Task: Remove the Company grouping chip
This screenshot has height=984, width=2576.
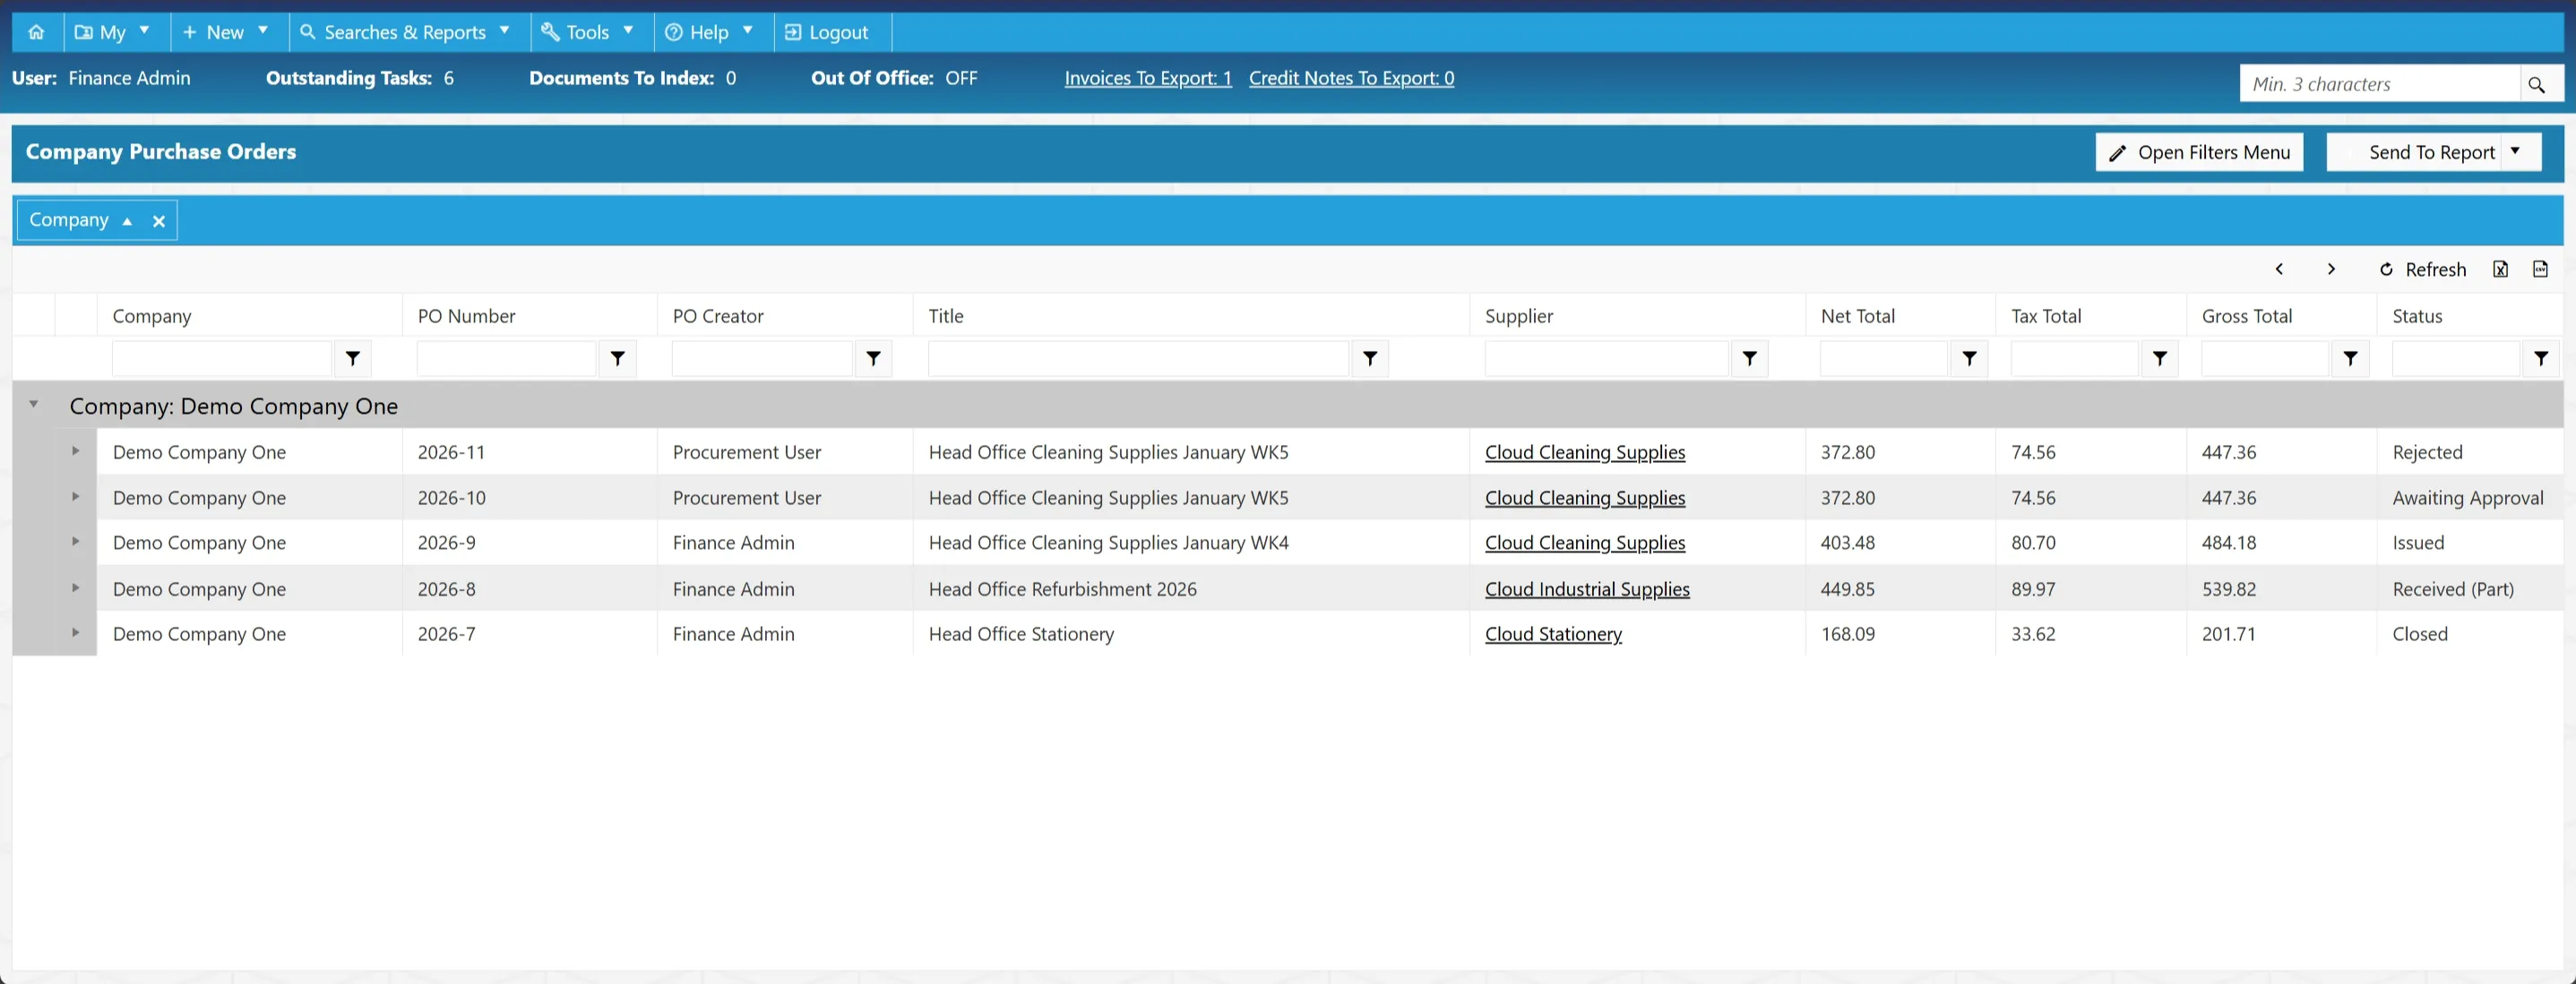Action: tap(158, 222)
